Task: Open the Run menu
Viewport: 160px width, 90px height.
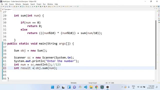Action: coord(44,4)
